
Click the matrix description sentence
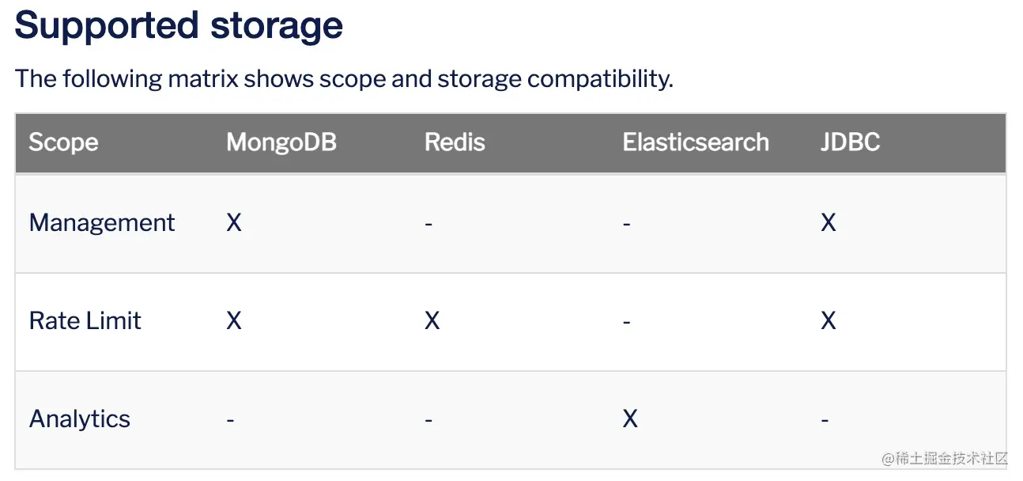click(344, 79)
